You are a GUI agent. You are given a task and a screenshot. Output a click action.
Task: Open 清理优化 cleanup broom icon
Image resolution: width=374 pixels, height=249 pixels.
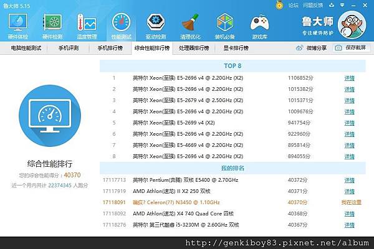click(190, 26)
